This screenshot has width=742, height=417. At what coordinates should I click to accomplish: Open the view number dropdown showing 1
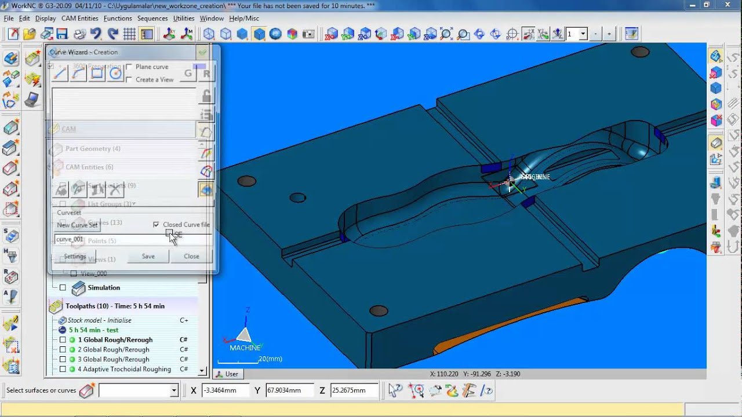point(583,34)
